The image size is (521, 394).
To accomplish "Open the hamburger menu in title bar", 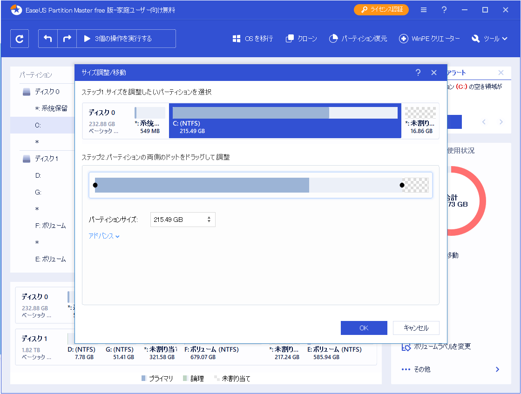I will [424, 10].
